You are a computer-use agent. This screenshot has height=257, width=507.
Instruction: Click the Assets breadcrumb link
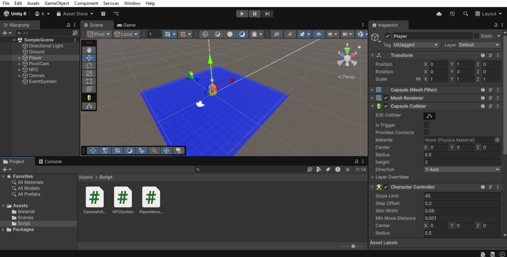pyautogui.click(x=86, y=177)
